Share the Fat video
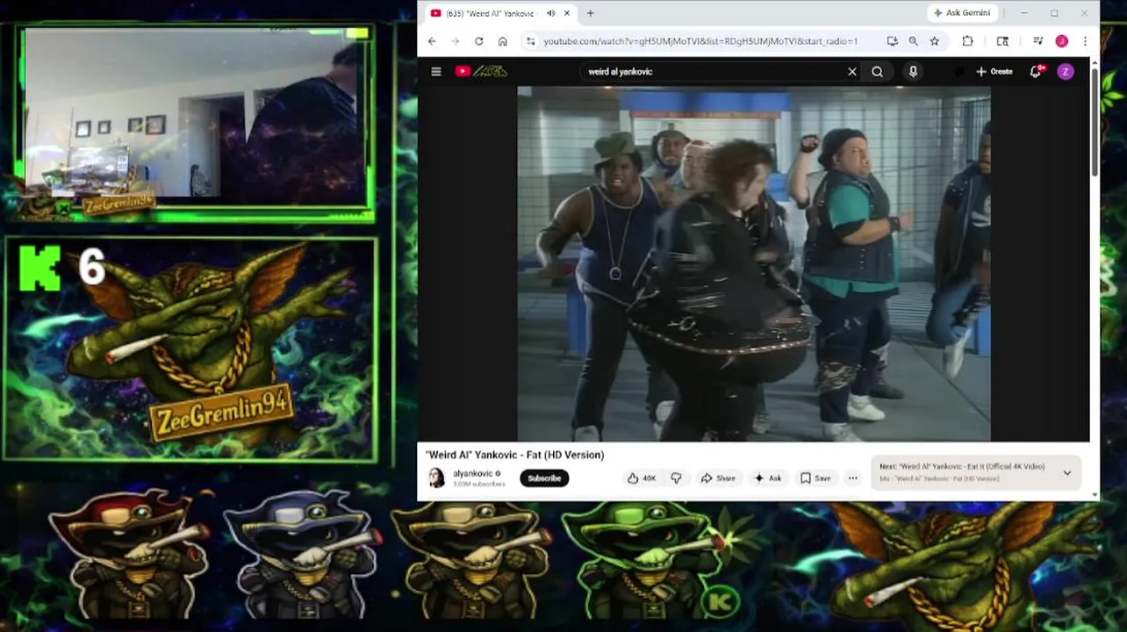 coord(718,478)
